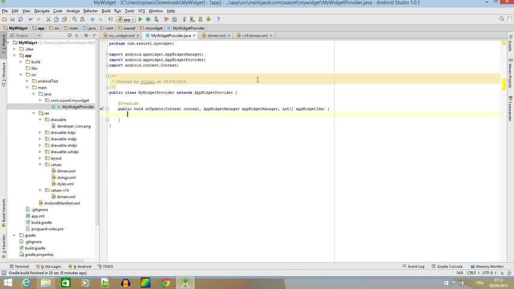This screenshot has height=289, width=514.
Task: Click the Debug app bug icon
Action: point(148,19)
